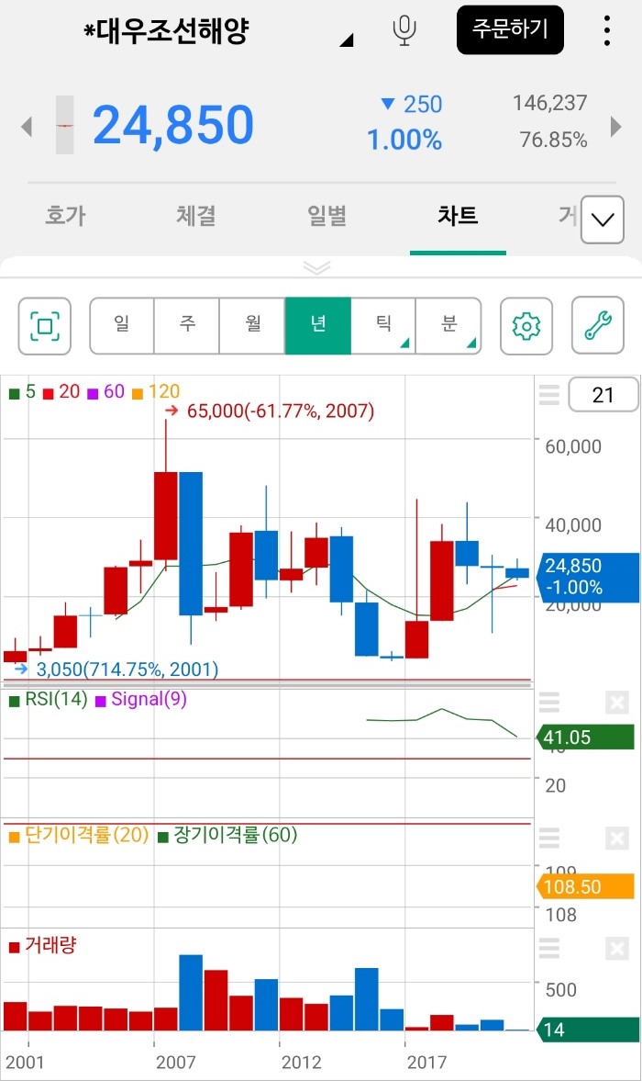This screenshot has width=642, height=1081.
Task: Tap the RSI value tag 41.05
Action: [585, 738]
